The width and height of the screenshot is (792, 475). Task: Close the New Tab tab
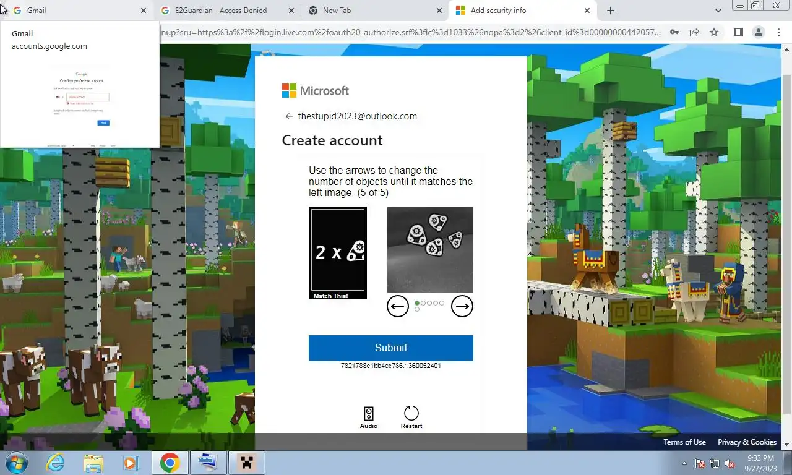click(x=439, y=11)
